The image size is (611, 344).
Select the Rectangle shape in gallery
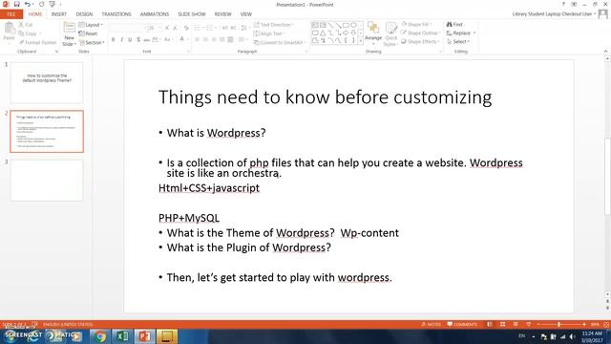tap(346, 25)
